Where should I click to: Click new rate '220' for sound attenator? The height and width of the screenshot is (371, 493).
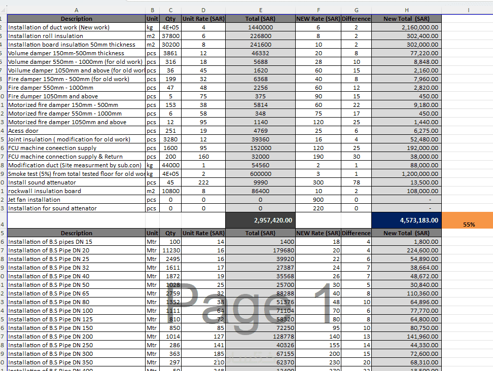click(318, 208)
